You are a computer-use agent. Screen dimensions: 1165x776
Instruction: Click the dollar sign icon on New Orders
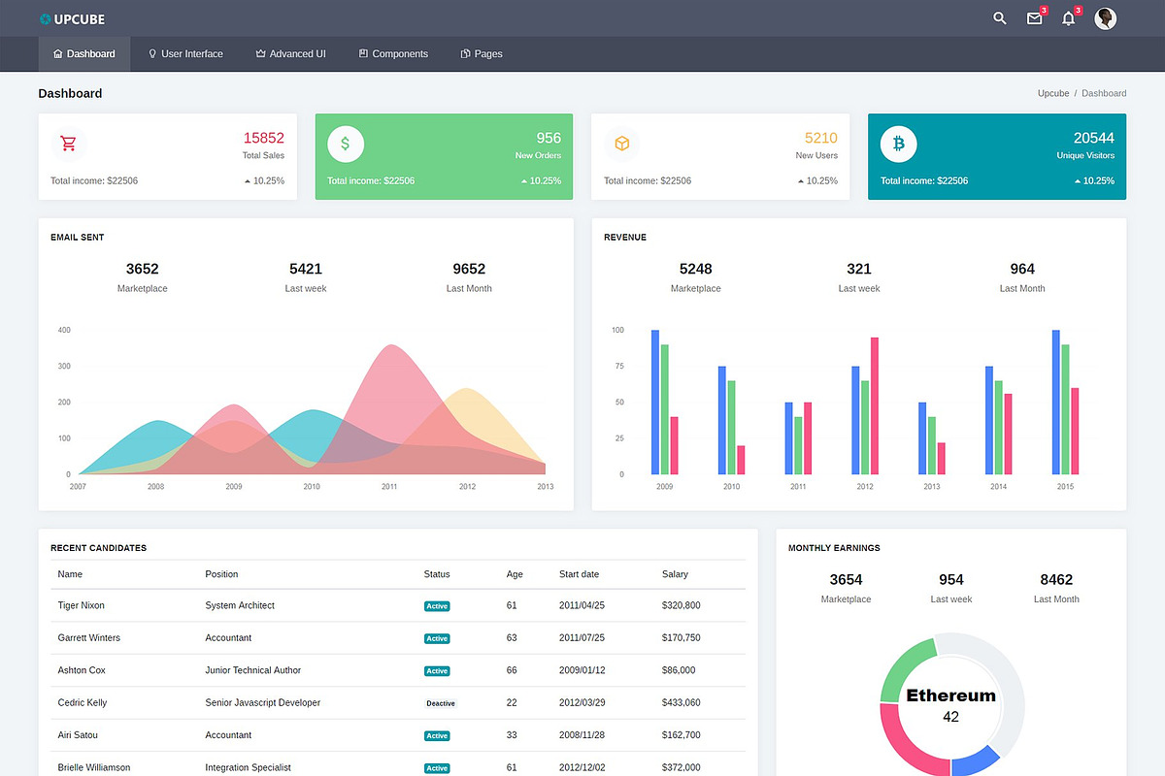click(x=345, y=144)
